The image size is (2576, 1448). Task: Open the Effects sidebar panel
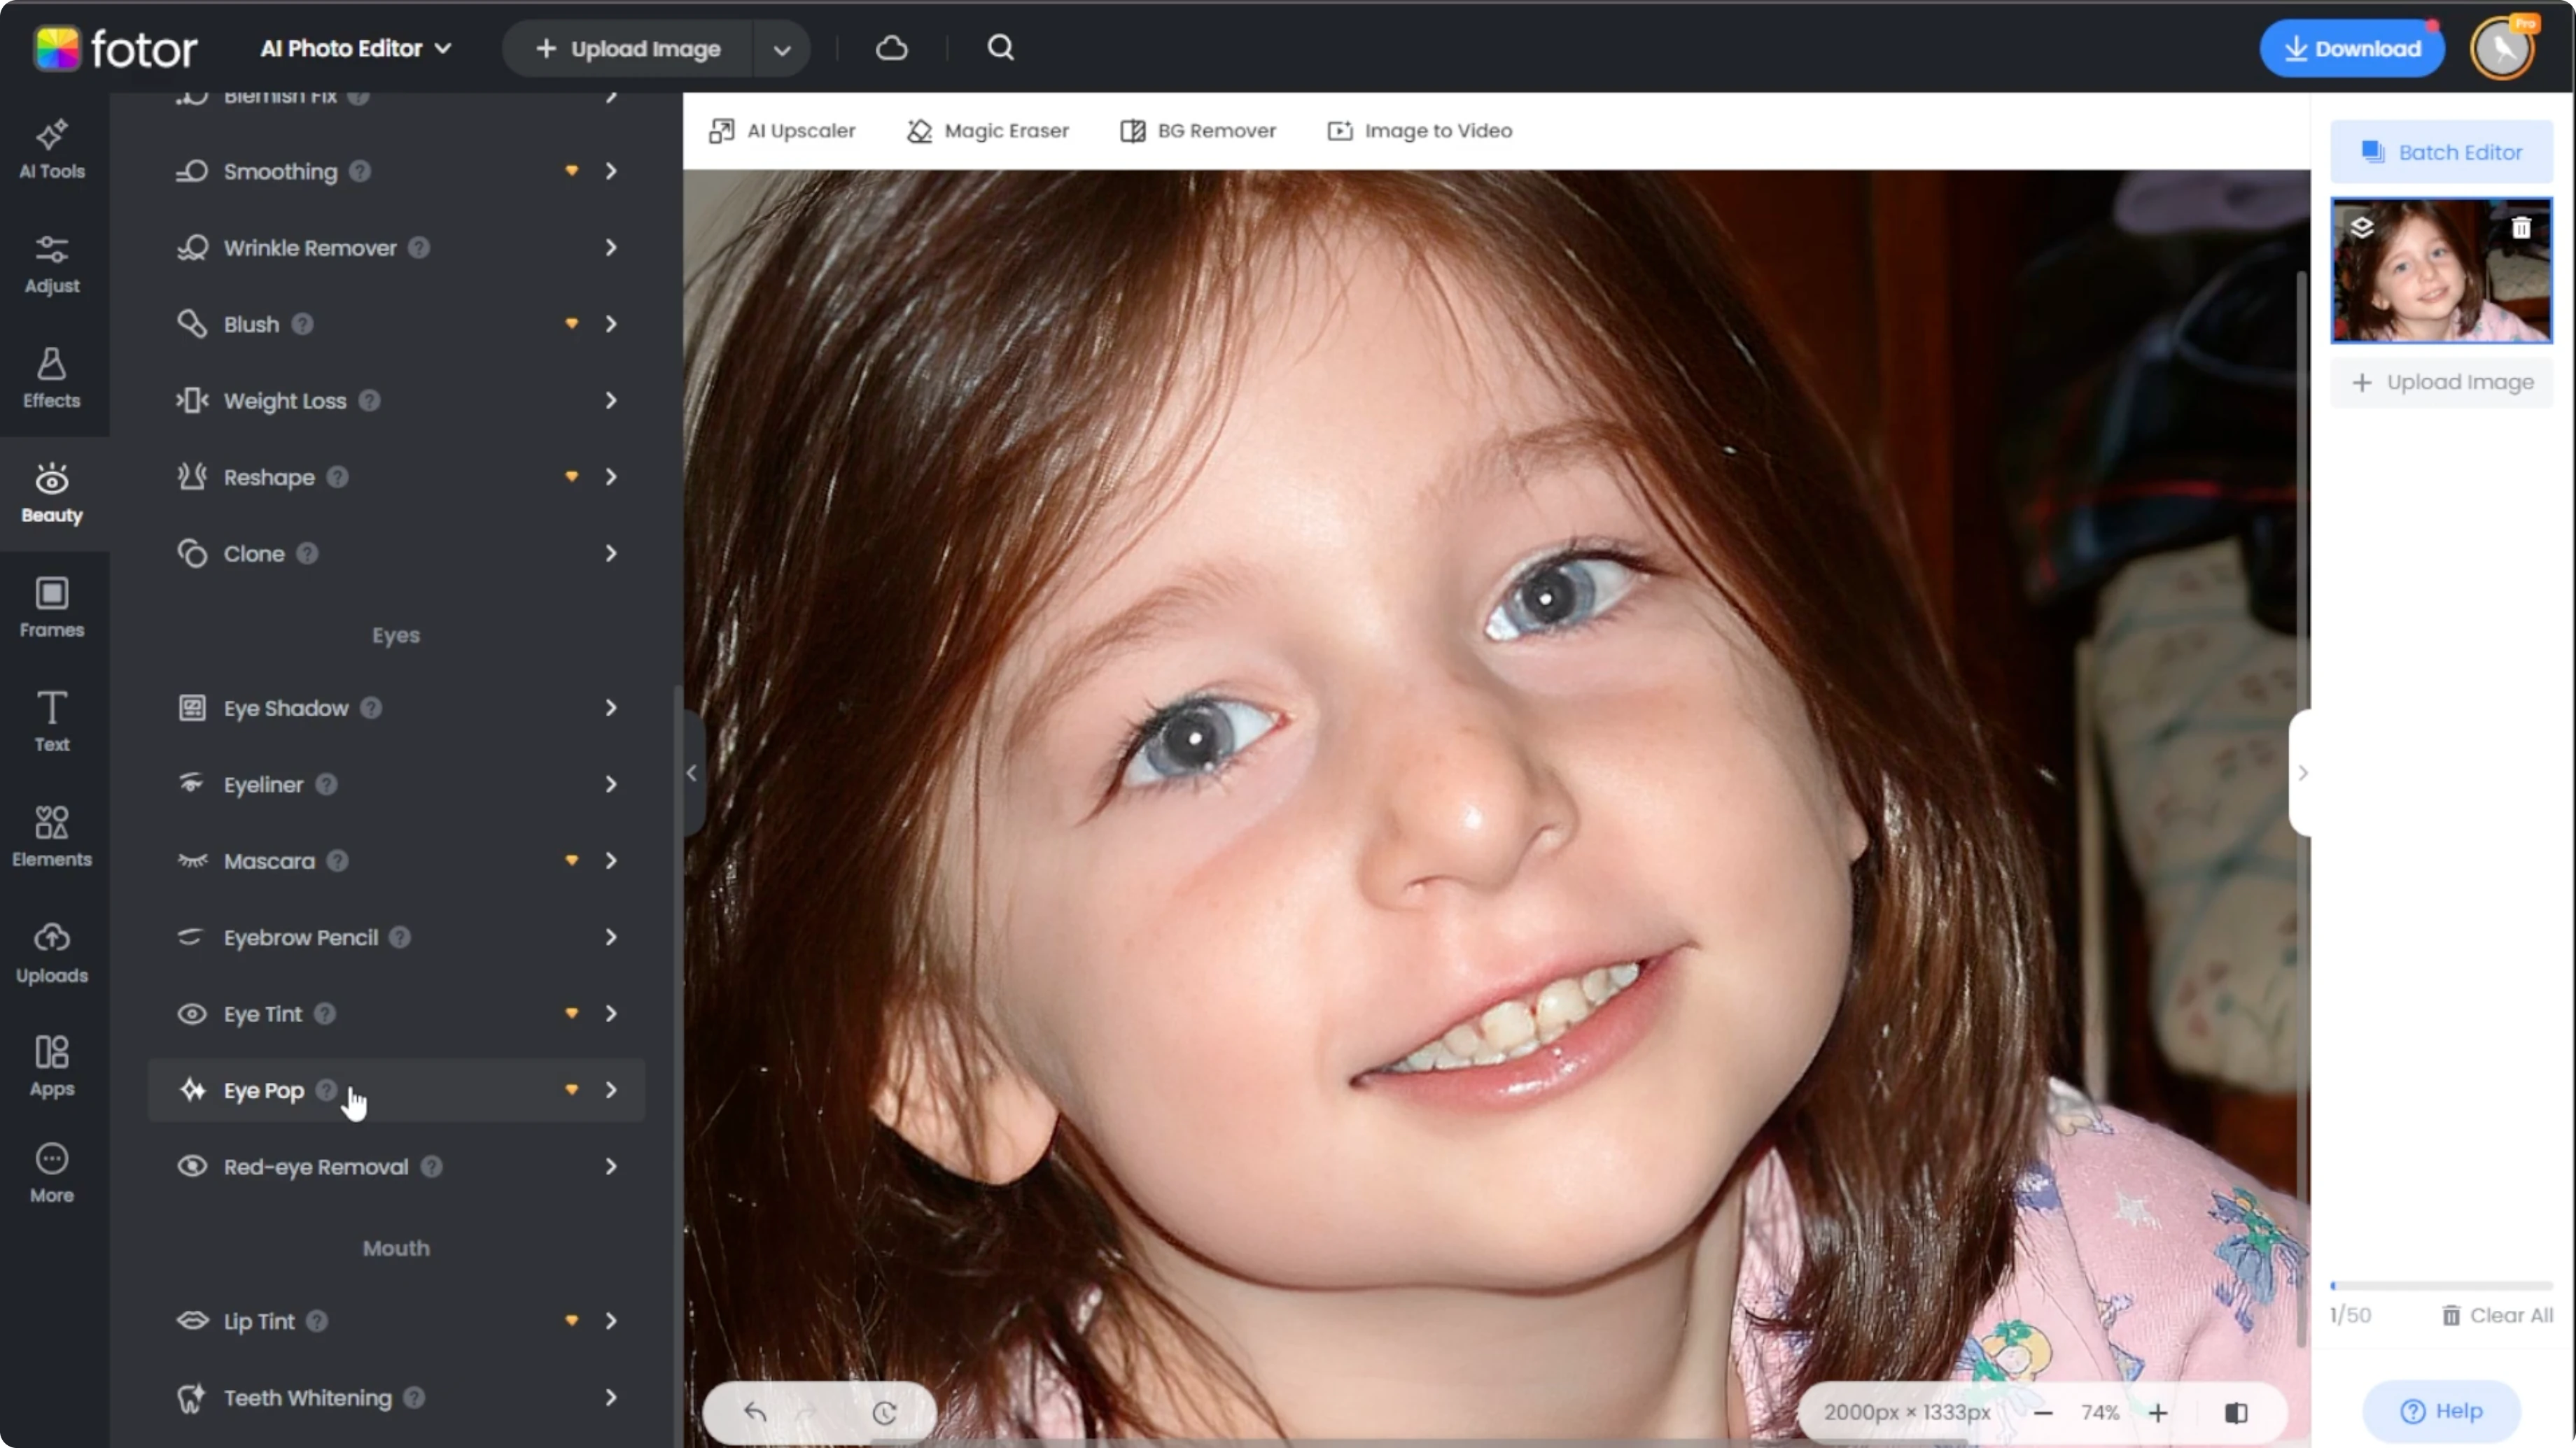pyautogui.click(x=52, y=378)
